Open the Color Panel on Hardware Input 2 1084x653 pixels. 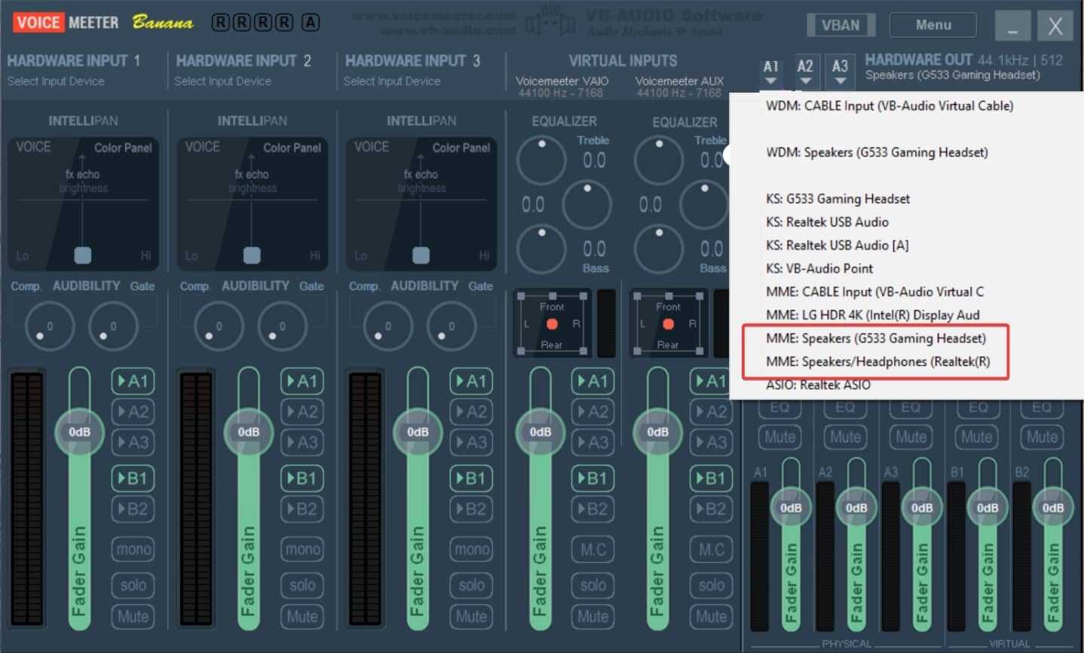[292, 148]
